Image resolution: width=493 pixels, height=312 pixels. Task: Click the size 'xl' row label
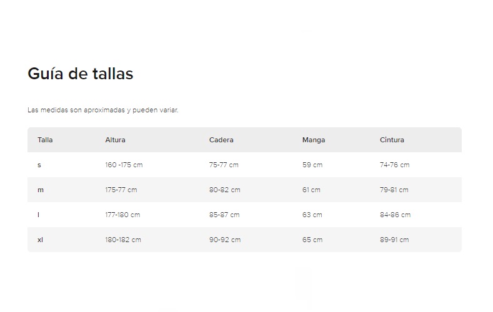(x=40, y=240)
